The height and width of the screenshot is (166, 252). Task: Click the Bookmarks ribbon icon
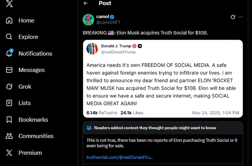coord(9,120)
